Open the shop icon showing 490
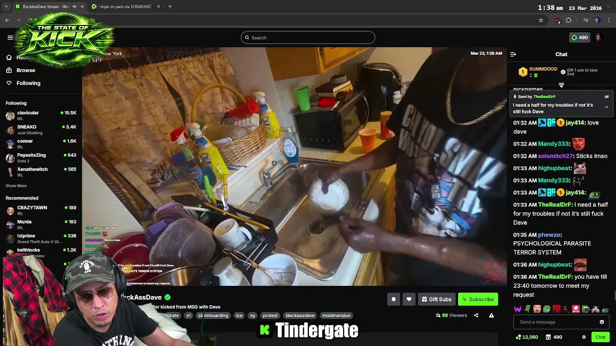The height and width of the screenshot is (346, 616). pos(554,337)
